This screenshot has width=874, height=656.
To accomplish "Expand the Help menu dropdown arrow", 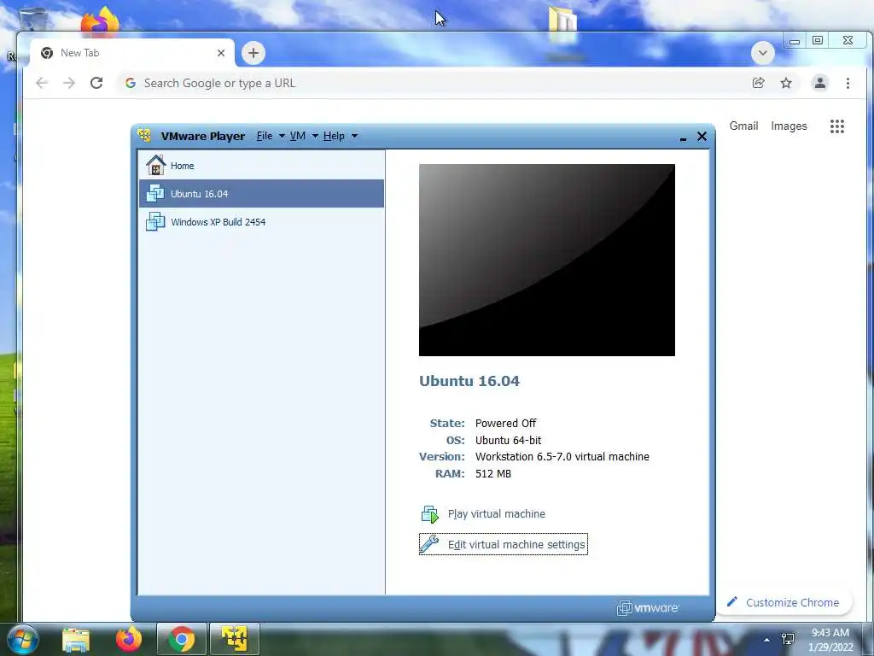I will click(354, 136).
